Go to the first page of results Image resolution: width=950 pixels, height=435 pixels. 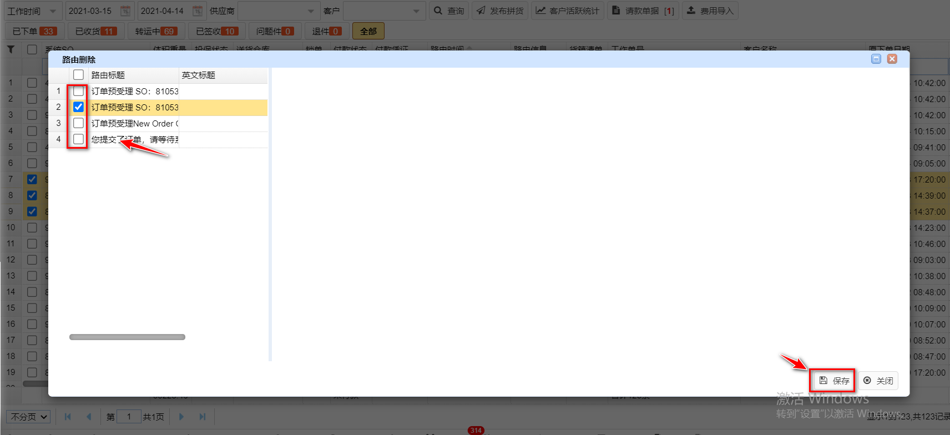tap(68, 417)
